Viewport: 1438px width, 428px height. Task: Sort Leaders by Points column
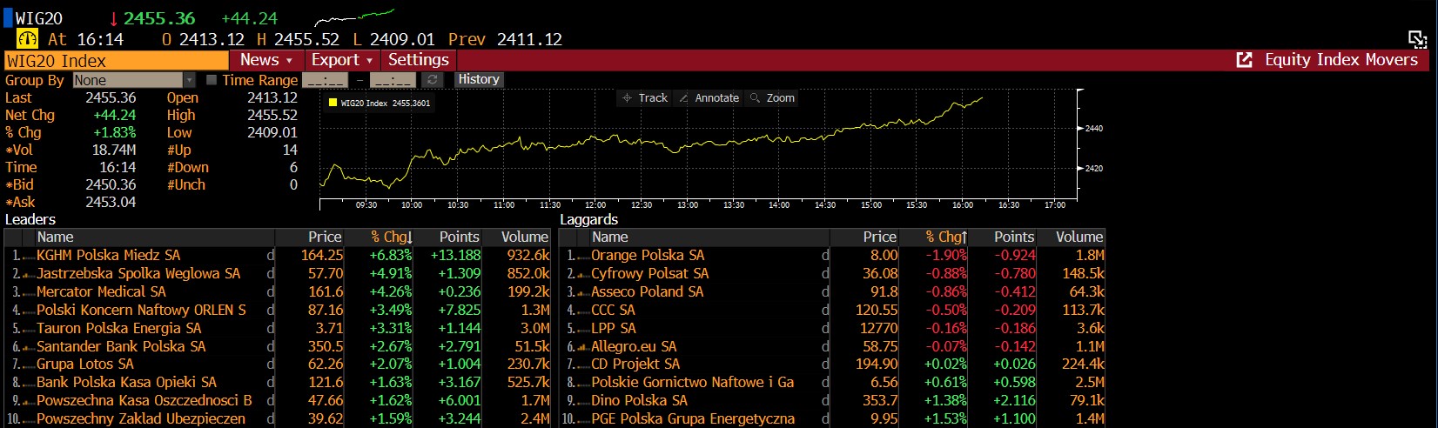(449, 237)
